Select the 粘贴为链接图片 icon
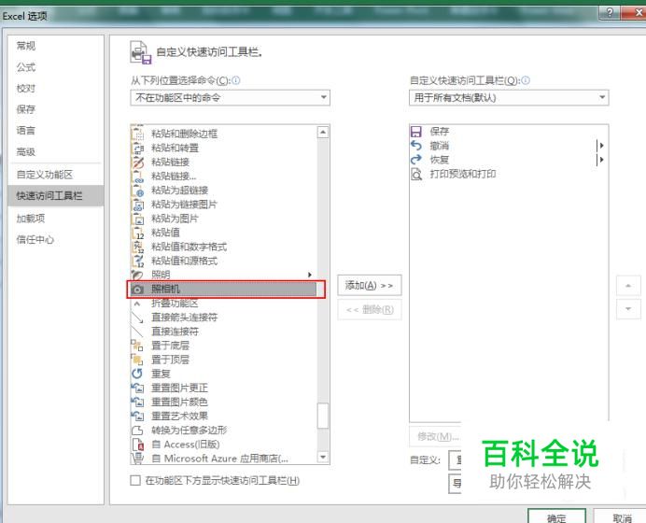This screenshot has height=523, width=646. [137, 205]
